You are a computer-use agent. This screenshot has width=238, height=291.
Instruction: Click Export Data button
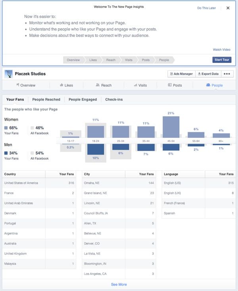pos(208,74)
